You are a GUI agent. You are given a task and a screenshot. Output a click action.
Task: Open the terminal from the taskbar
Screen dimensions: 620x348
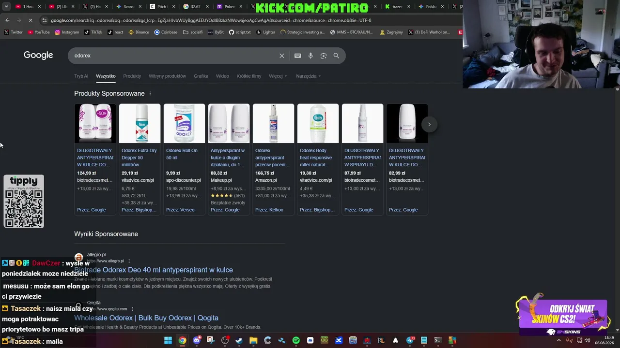438,340
